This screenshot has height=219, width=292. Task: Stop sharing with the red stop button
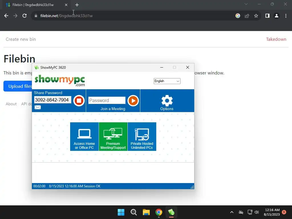79,101
